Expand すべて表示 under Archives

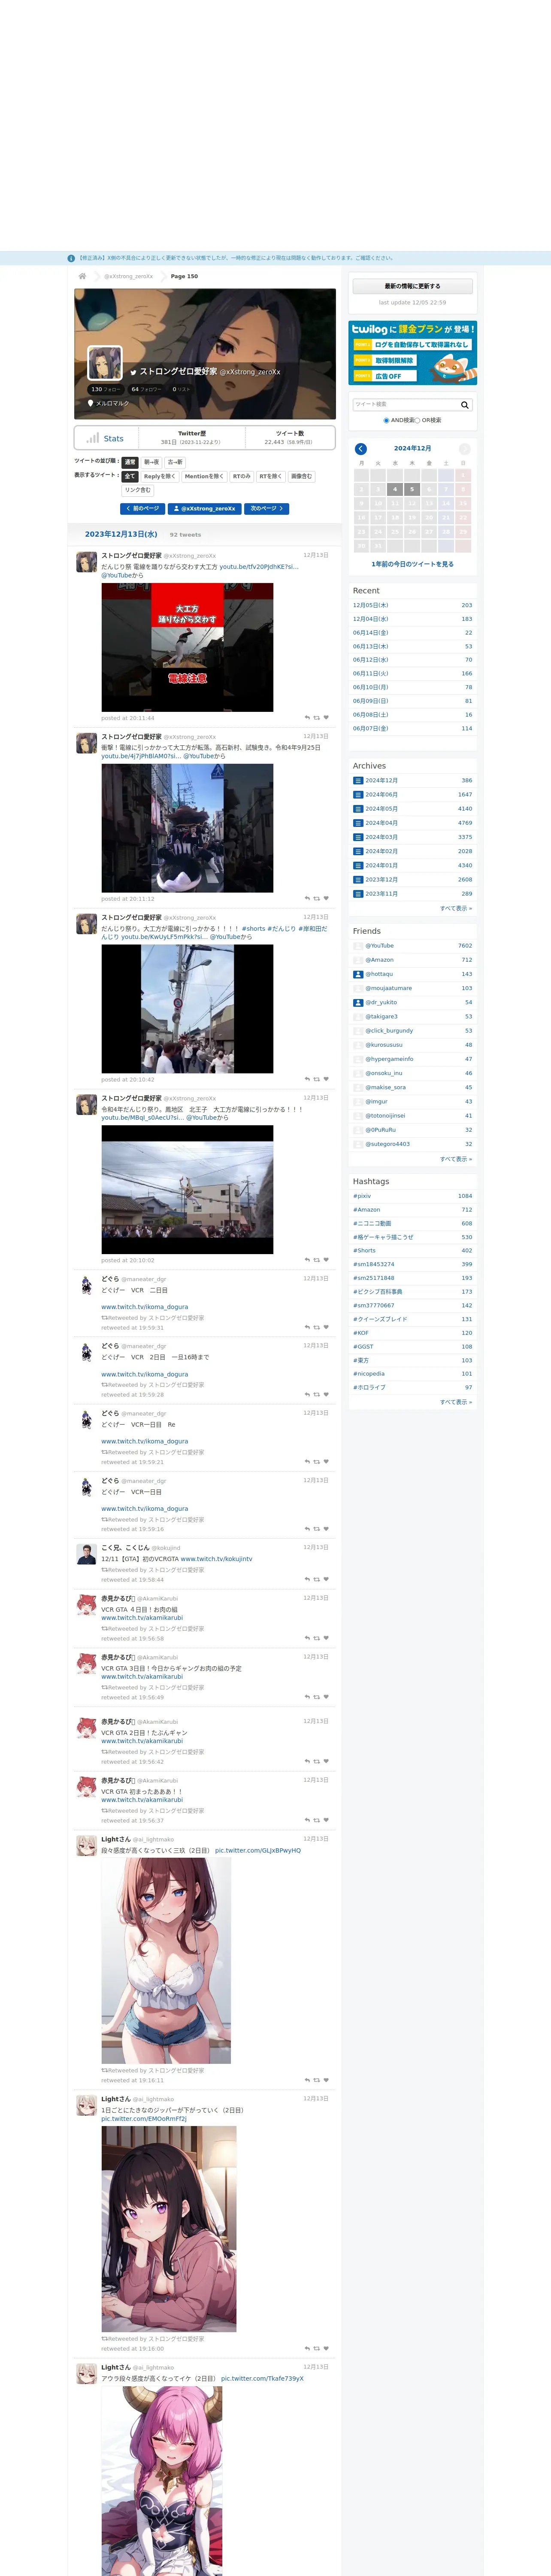(456, 908)
